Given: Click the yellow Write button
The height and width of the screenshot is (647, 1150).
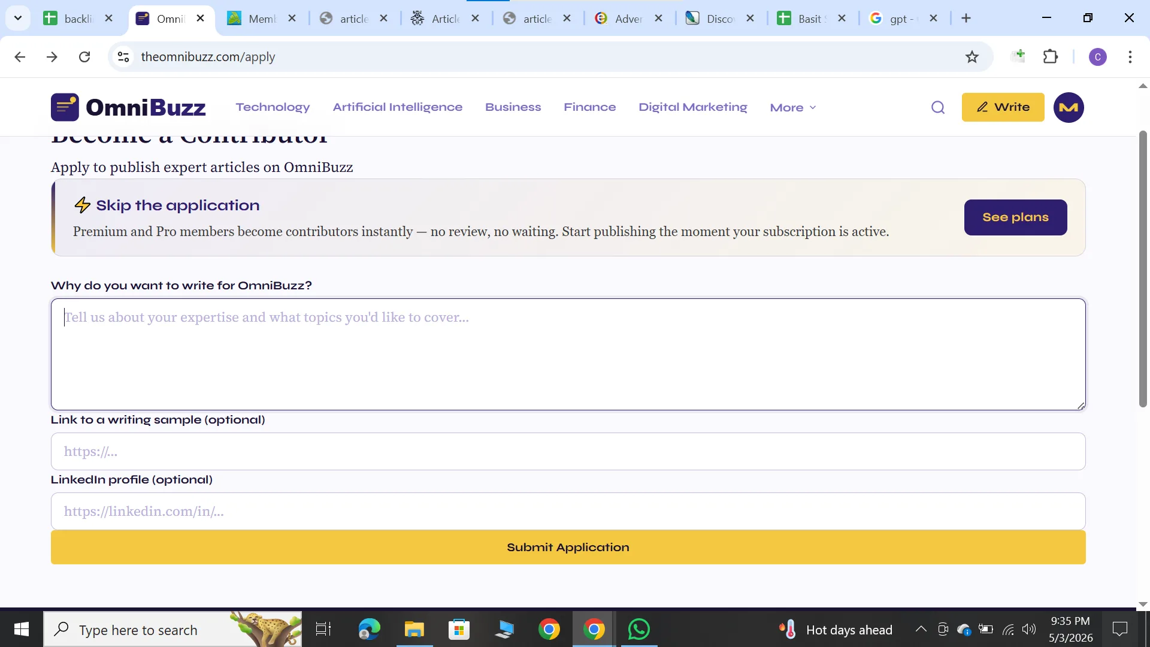Looking at the screenshot, I should 1003,107.
